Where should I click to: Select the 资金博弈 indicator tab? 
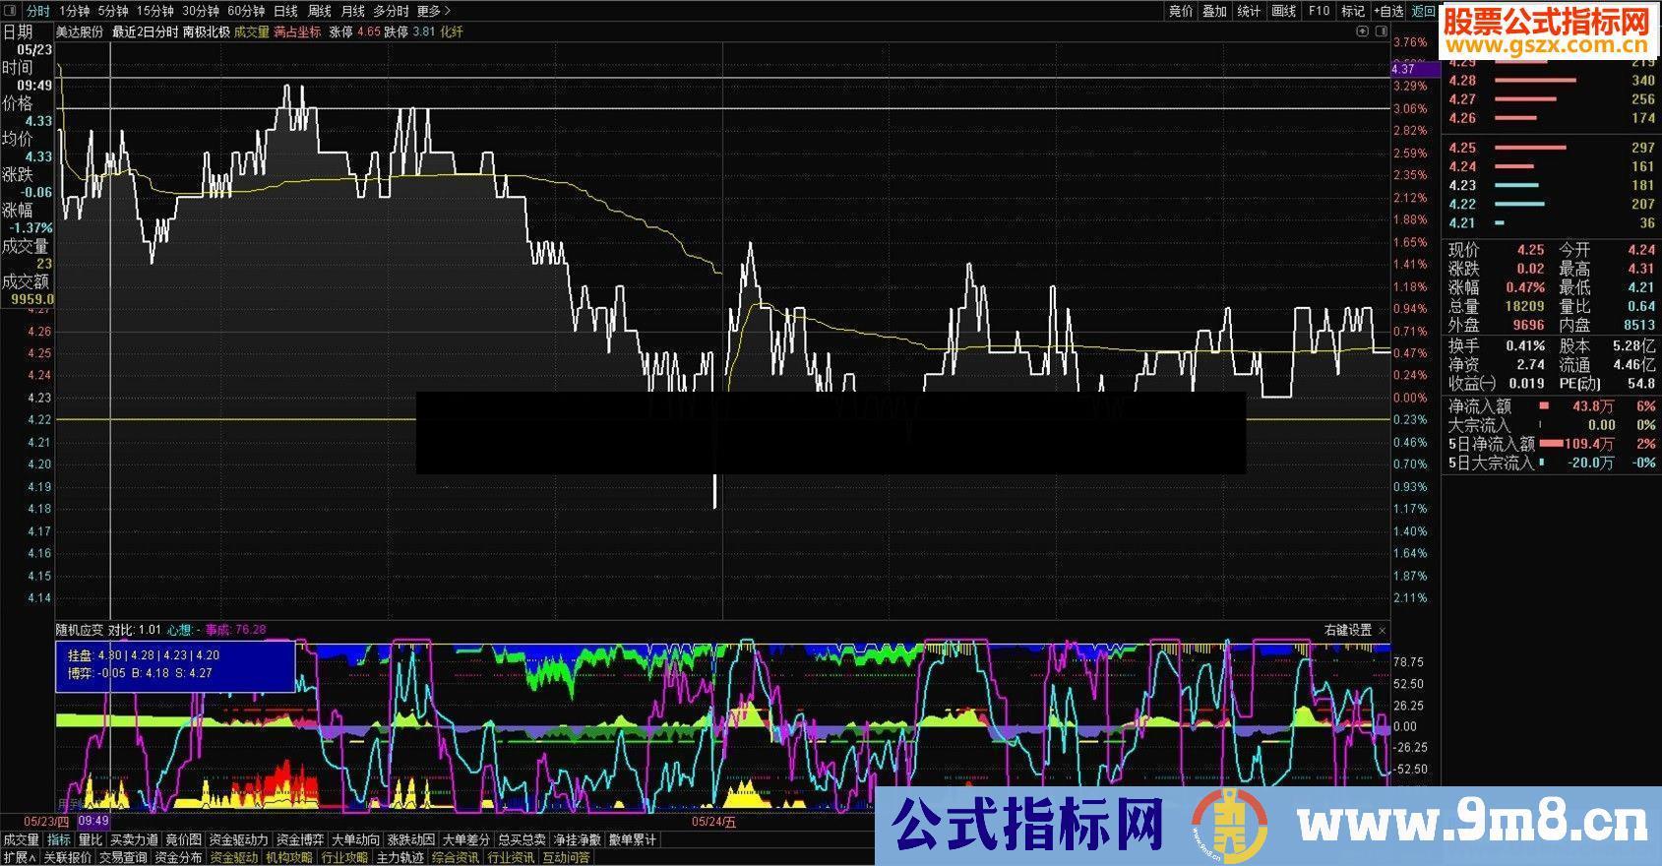(x=299, y=839)
